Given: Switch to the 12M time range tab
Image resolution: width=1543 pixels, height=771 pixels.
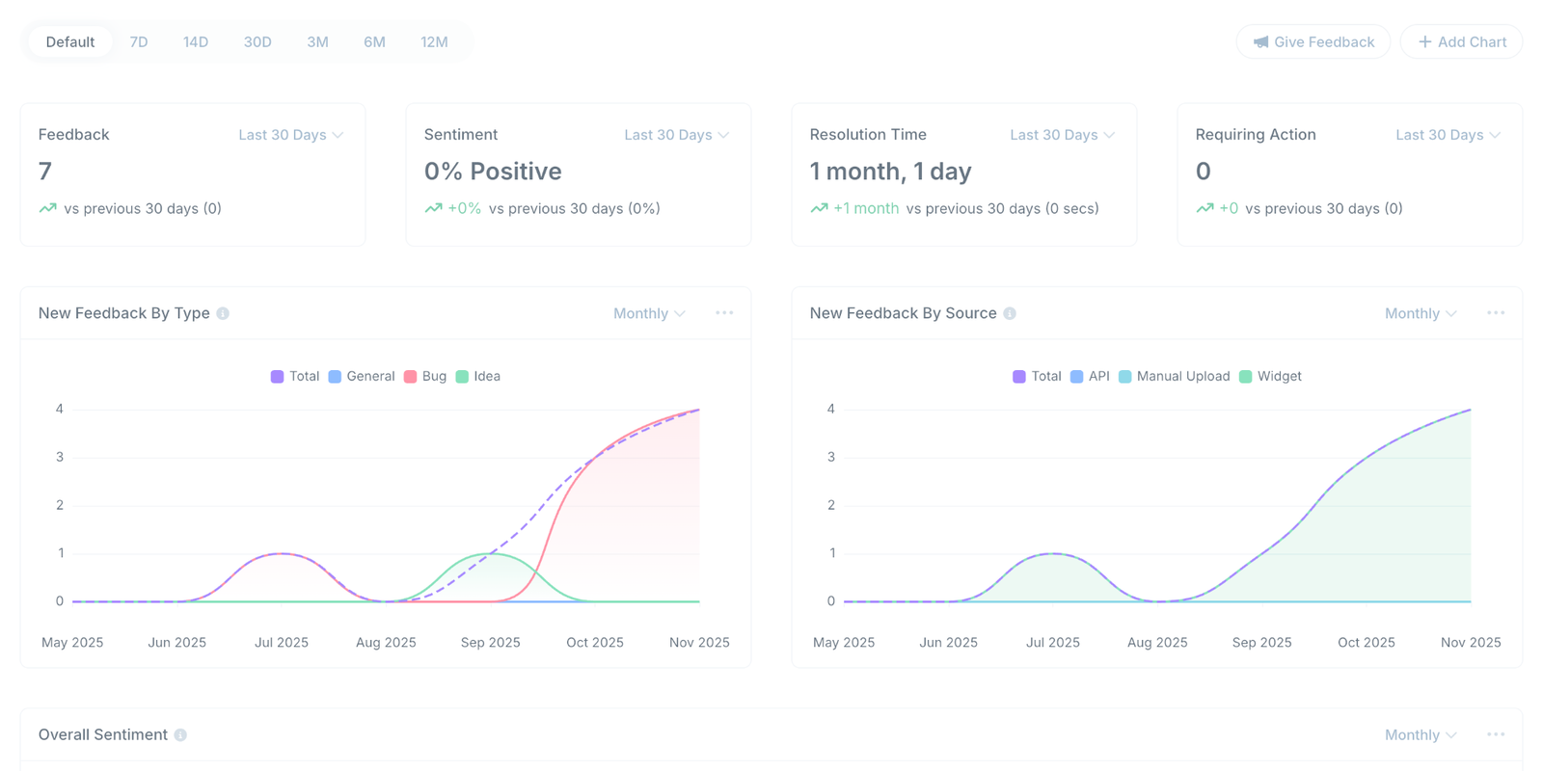Looking at the screenshot, I should [x=433, y=41].
